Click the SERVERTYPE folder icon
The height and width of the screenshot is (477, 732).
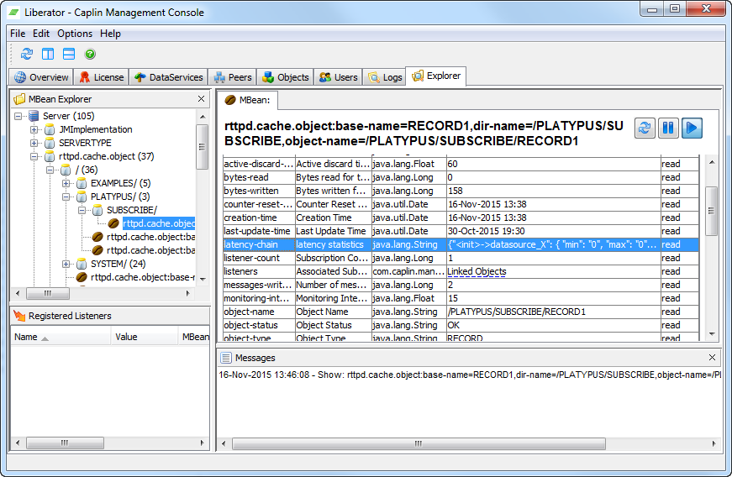pos(50,143)
